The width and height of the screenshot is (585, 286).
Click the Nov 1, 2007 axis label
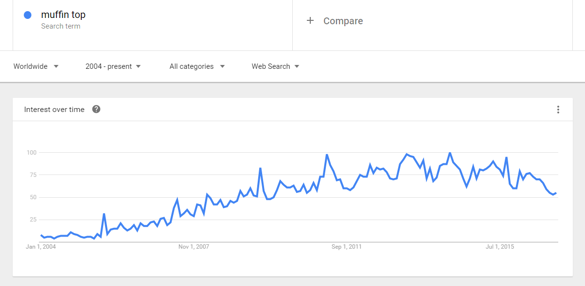(x=194, y=247)
